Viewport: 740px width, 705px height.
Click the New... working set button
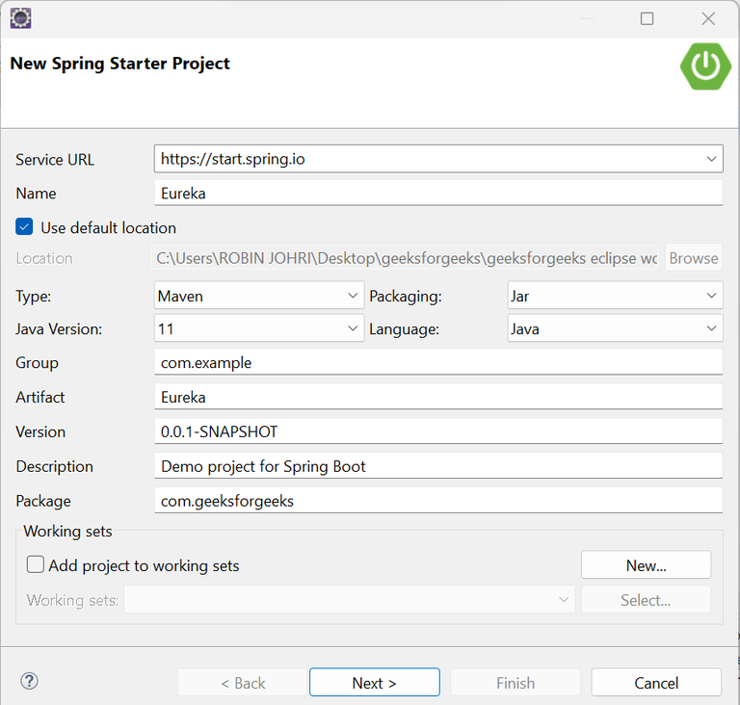tap(646, 565)
